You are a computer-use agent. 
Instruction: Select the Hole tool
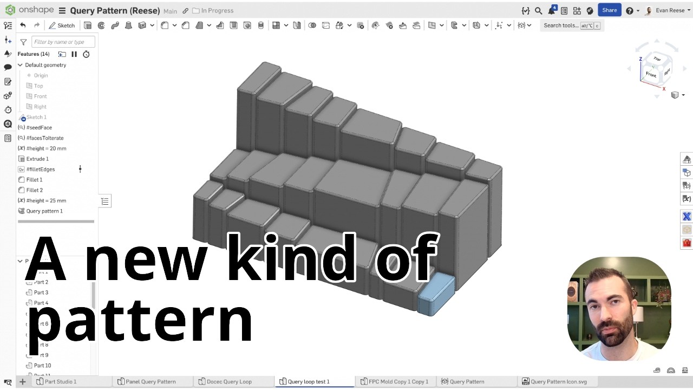[247, 25]
